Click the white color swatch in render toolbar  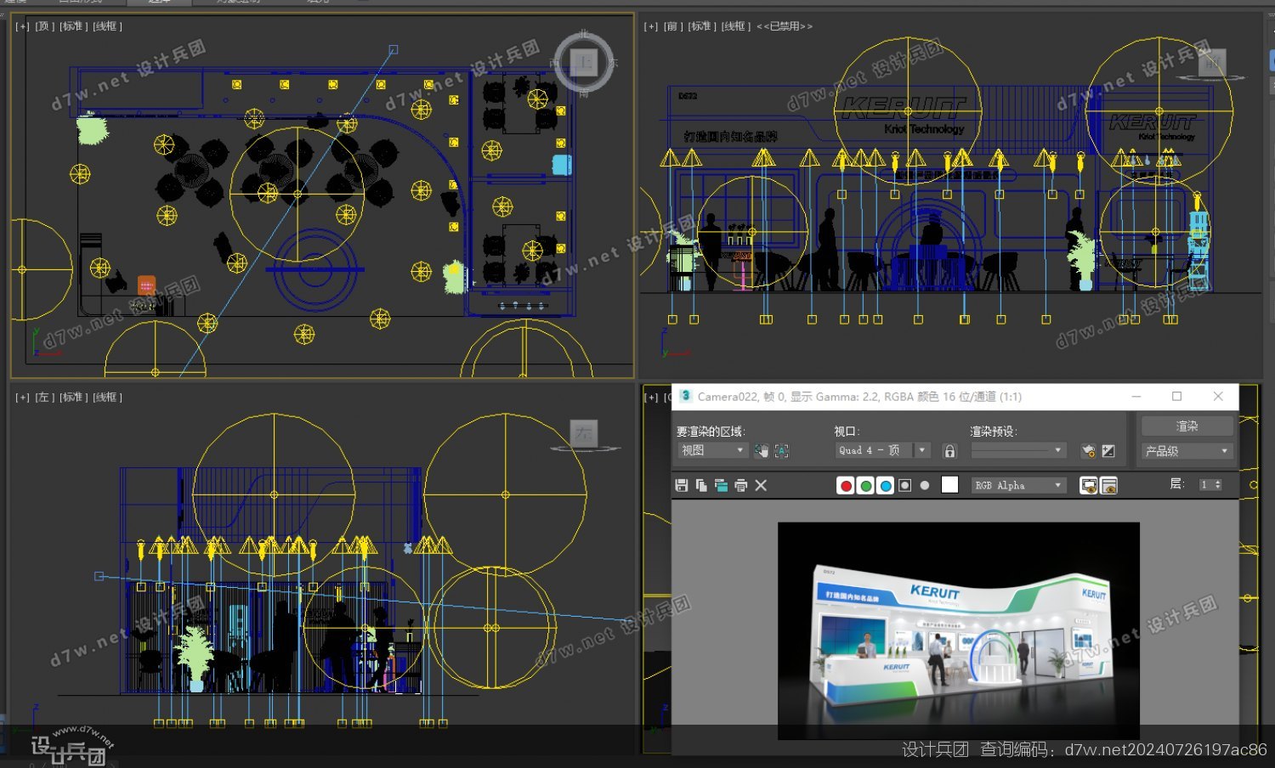pos(950,484)
